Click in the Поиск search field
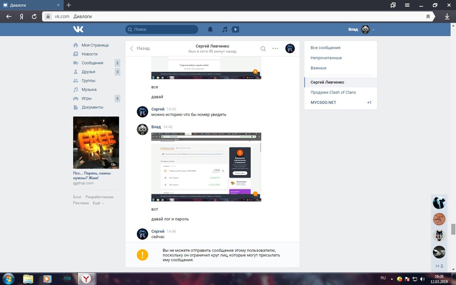Screen dimensions: 456x285 (162, 30)
